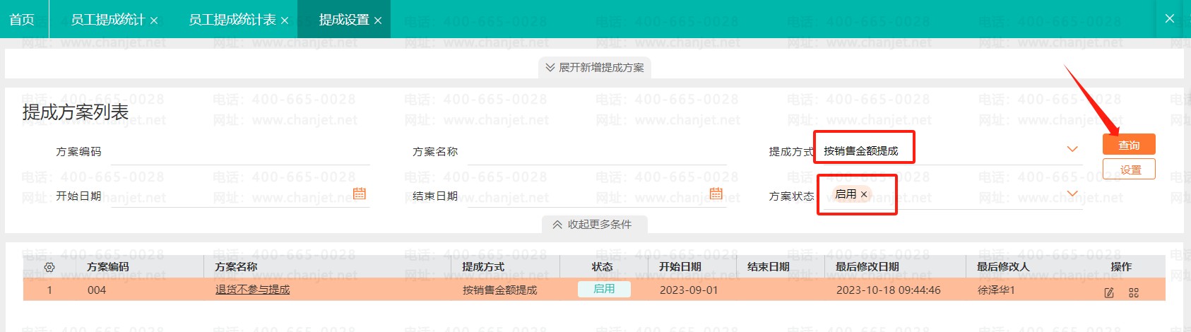
Task: Switch to the 员工提成统计表 tab
Action: pos(232,20)
